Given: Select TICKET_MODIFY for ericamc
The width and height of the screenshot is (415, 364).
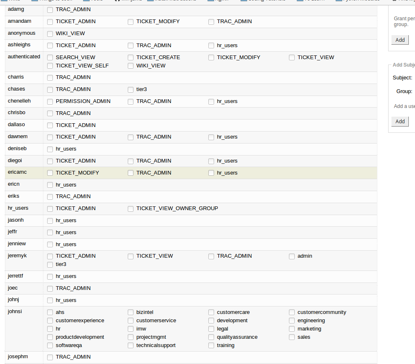Looking at the screenshot, I should pos(50,173).
